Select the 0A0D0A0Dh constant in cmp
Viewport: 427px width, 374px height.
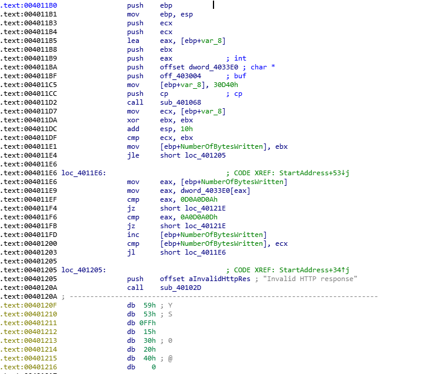[201, 217]
